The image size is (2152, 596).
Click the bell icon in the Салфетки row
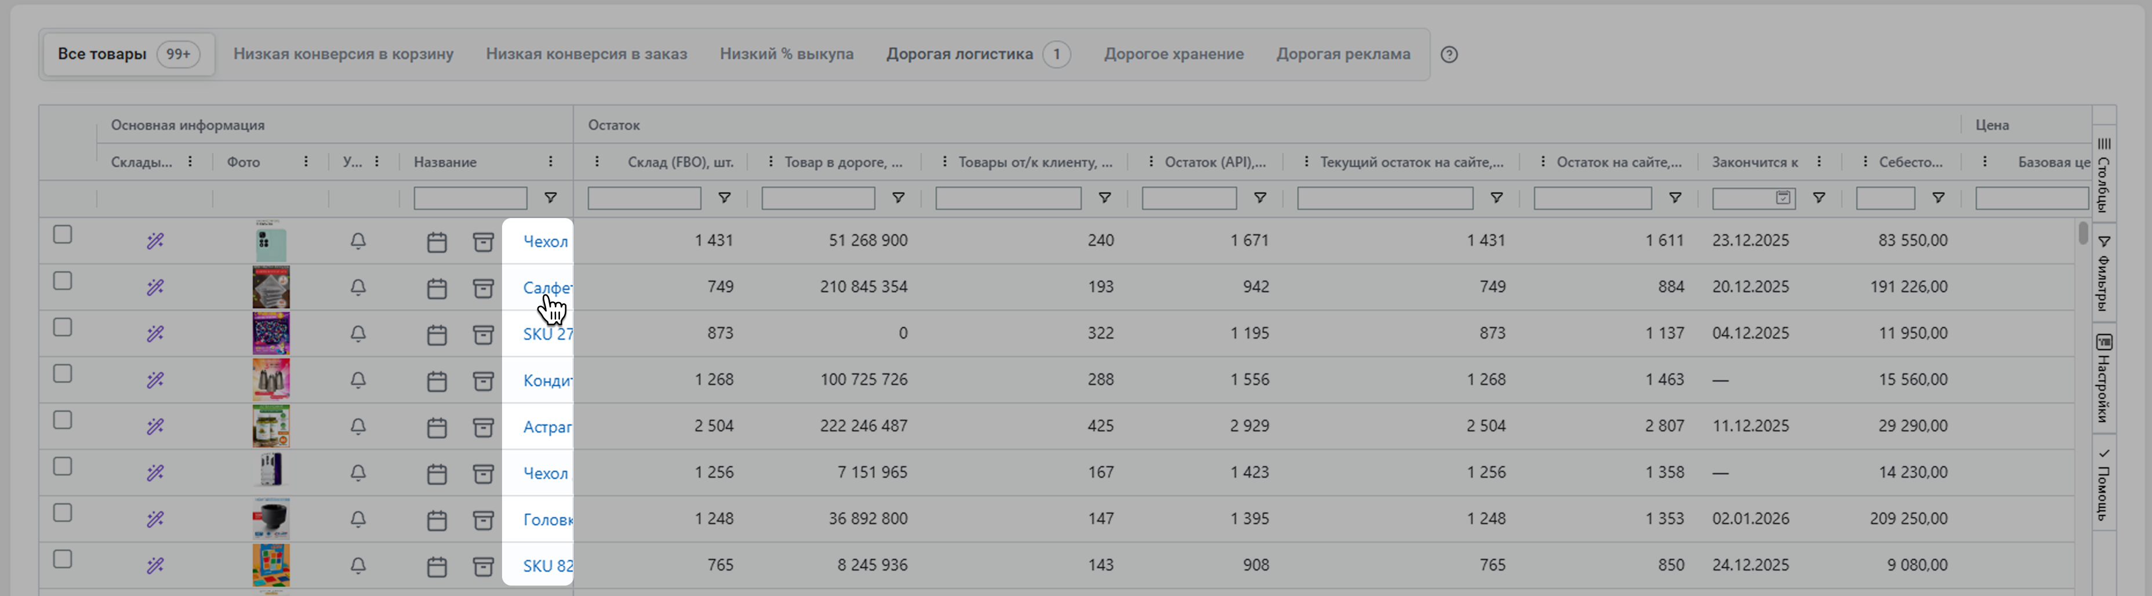pyautogui.click(x=358, y=288)
